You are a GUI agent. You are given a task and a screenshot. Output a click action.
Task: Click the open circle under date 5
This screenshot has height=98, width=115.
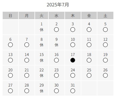105,30
